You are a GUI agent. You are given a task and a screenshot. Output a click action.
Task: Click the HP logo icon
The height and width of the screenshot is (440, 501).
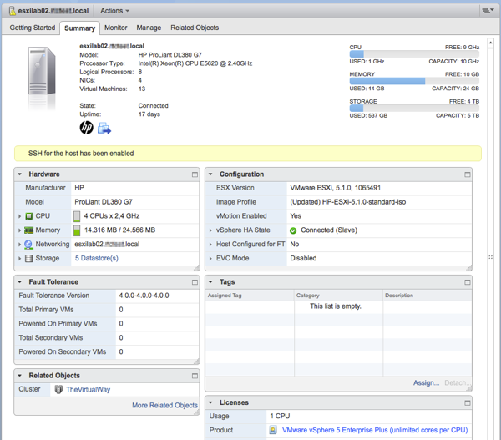[86, 128]
